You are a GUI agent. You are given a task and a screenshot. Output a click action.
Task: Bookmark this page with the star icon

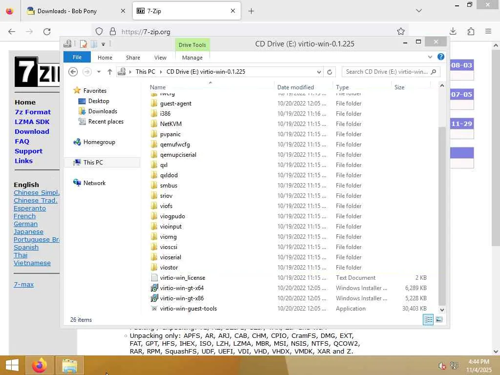401,31
